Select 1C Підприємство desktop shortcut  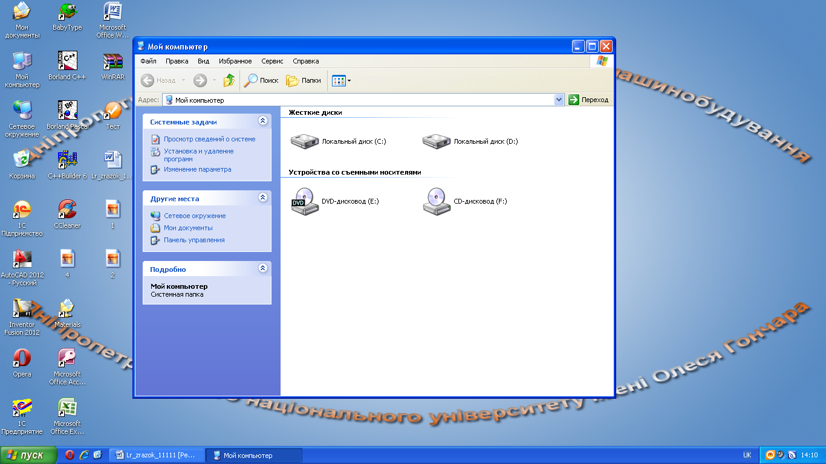pyautogui.click(x=22, y=219)
